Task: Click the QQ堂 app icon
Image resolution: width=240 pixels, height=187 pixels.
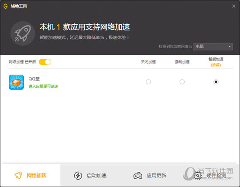Action: [x=16, y=82]
